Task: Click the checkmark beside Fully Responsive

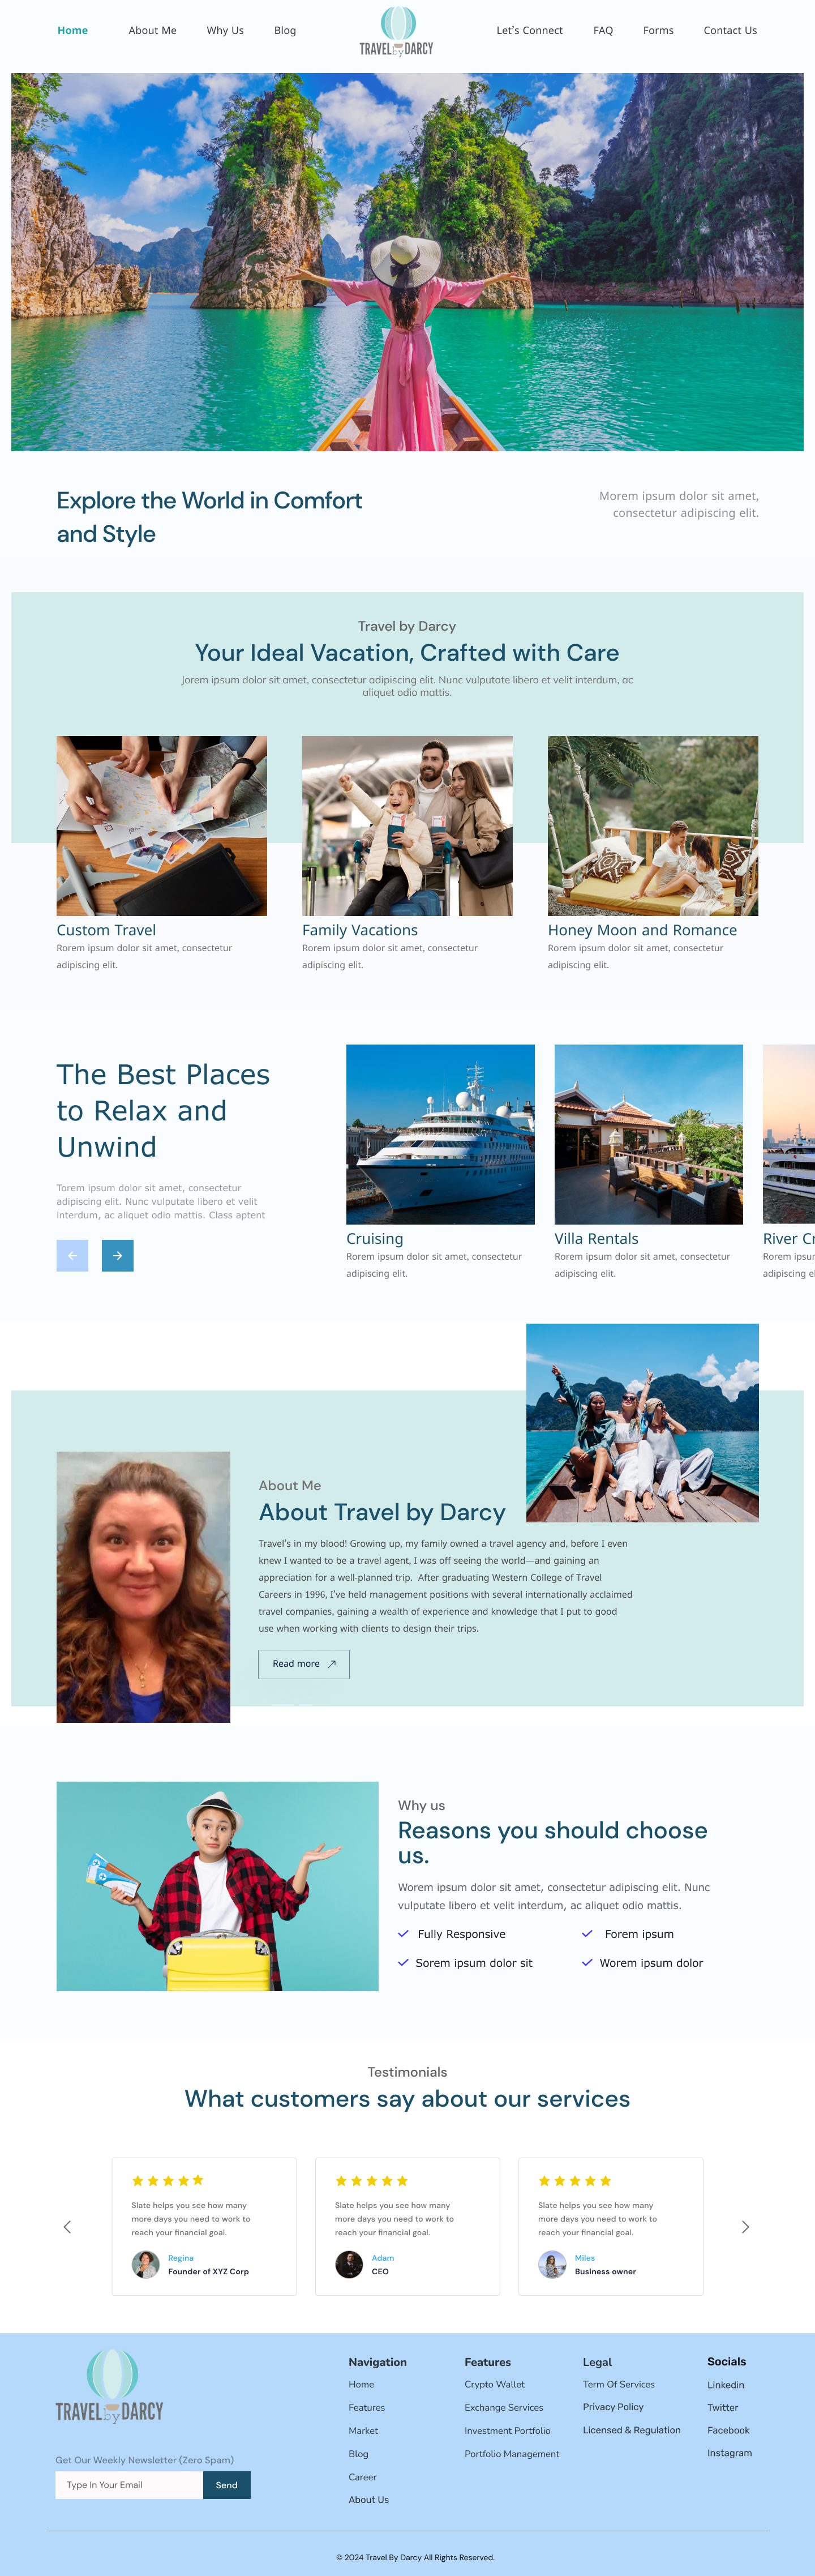Action: (x=403, y=1934)
